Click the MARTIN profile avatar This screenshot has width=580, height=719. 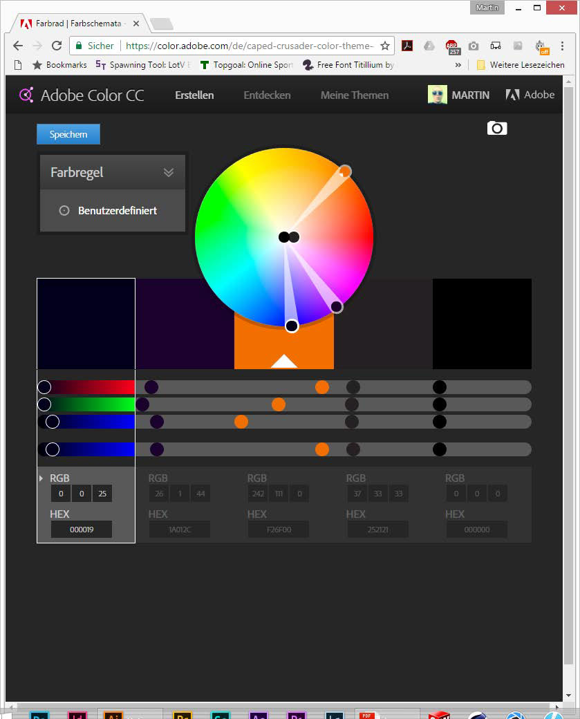pos(437,95)
